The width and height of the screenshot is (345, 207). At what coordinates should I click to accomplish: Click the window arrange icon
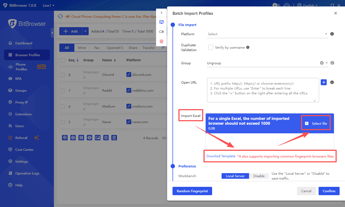98,137
